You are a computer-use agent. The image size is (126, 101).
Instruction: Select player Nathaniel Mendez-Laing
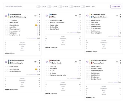[x=58, y=75]
